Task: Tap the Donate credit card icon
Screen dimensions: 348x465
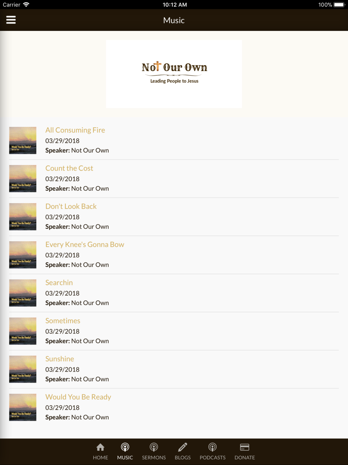Action: click(245, 447)
